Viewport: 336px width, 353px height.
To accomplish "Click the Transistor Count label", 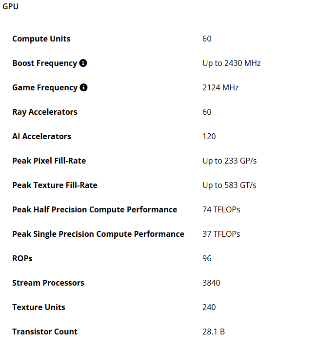I will (45, 332).
